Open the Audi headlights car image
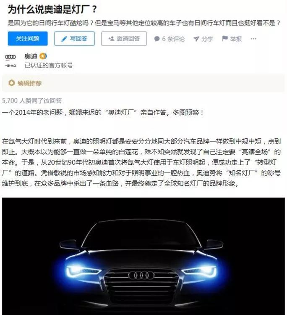 (143, 256)
